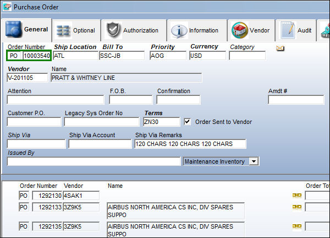Click the Terms field ZN30
Viewport: 330px width, 238px height.
pyautogui.click(x=162, y=122)
